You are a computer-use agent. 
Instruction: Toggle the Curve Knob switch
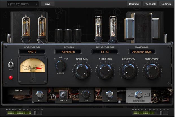(x=138, y=94)
